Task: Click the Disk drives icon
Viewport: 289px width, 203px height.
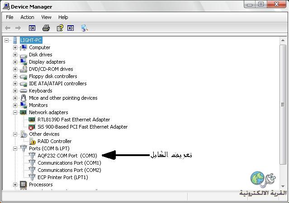Action: coord(24,55)
